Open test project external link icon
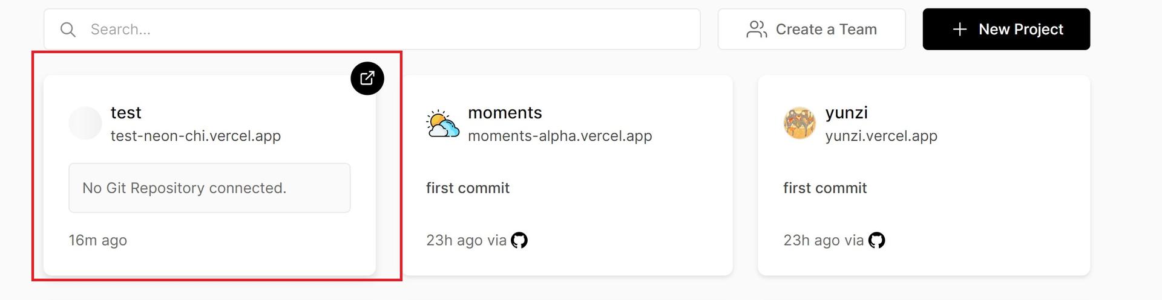This screenshot has height=300, width=1162. pos(367,78)
